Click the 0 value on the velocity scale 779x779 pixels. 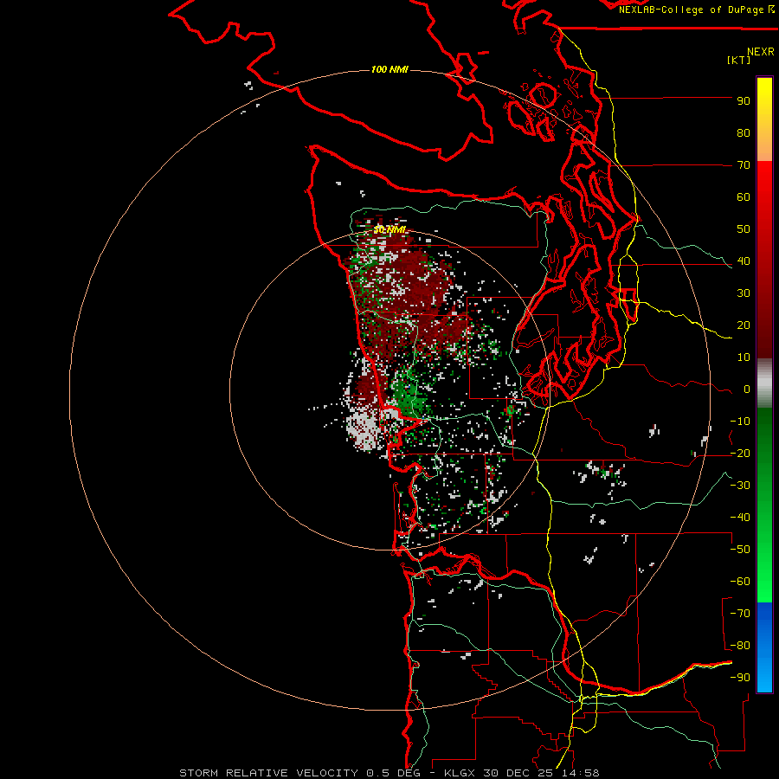point(747,389)
